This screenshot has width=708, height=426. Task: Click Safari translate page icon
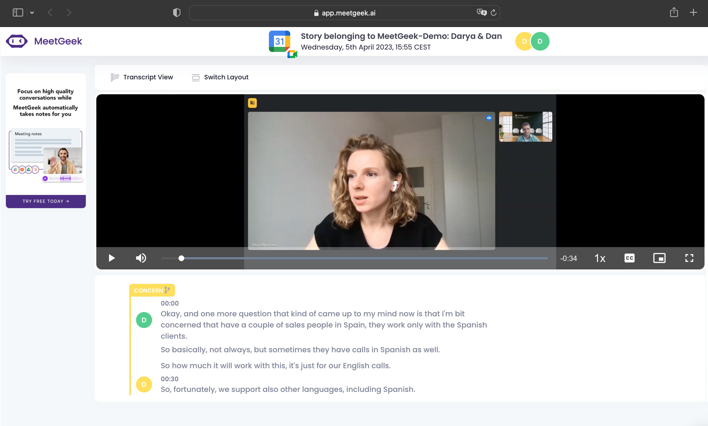pos(482,13)
